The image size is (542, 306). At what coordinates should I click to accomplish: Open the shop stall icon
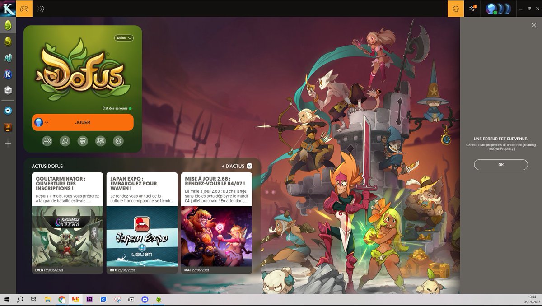[83, 141]
